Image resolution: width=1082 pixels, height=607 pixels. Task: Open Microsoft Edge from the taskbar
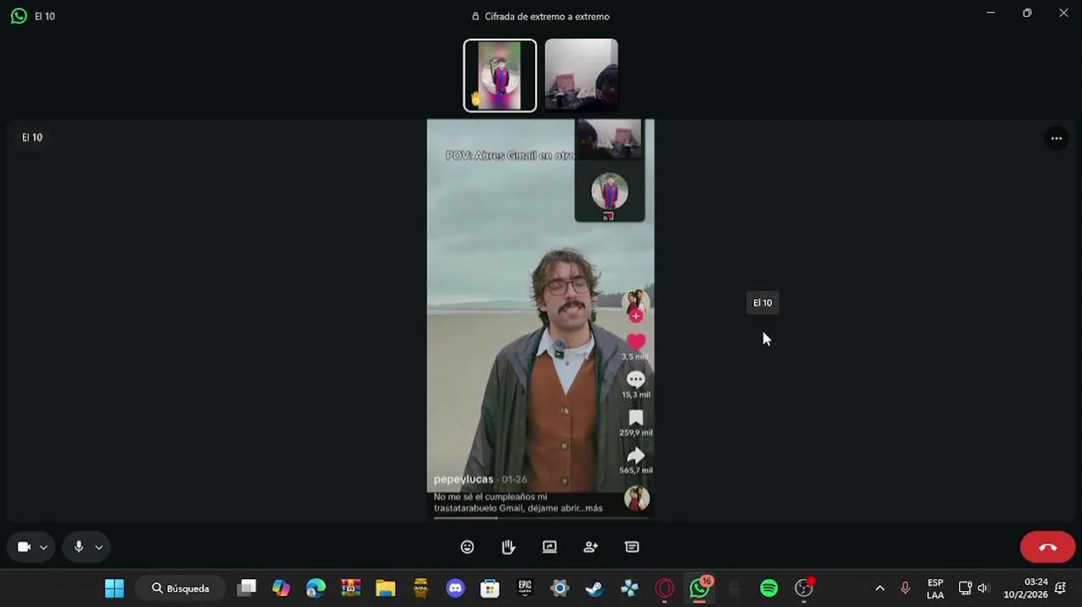point(316,588)
